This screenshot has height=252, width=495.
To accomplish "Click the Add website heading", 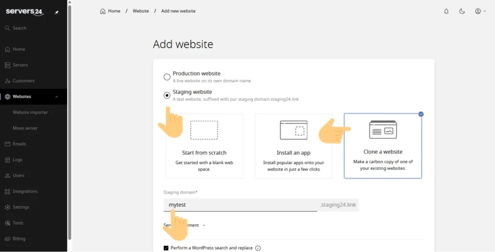I will coord(183,44).
